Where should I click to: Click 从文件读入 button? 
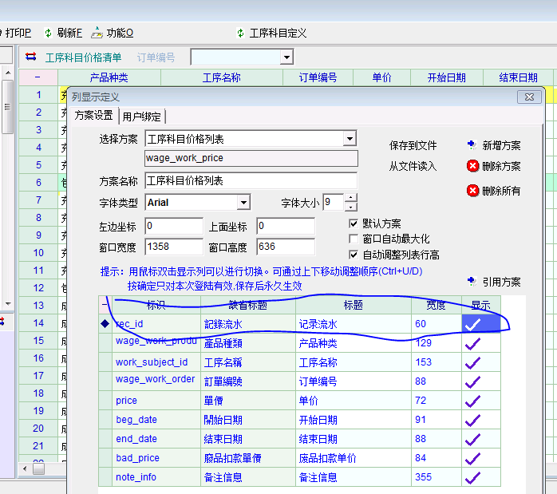(x=413, y=166)
